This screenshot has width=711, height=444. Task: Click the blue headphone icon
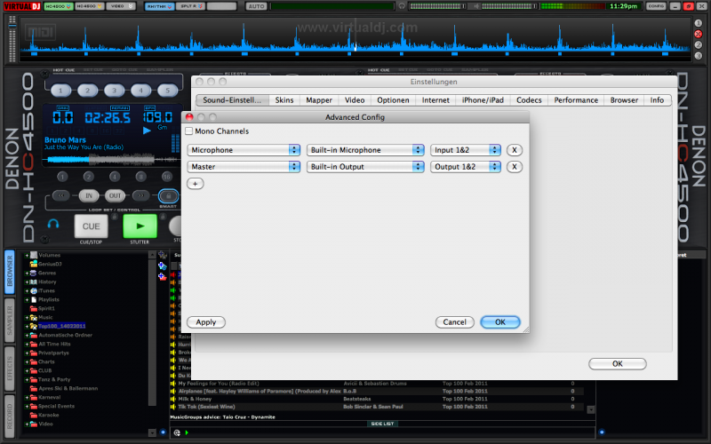[x=53, y=225]
